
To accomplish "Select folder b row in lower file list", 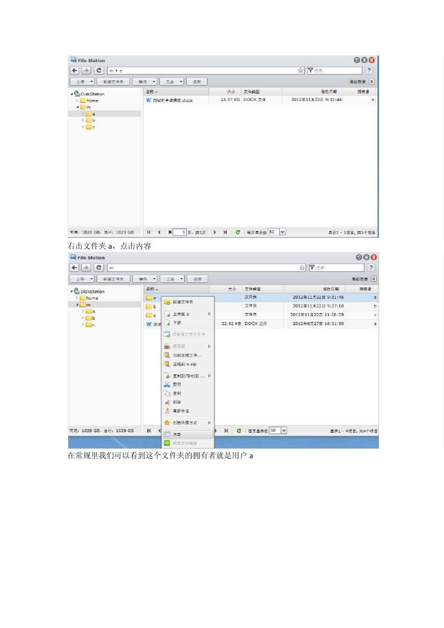I will (261, 306).
